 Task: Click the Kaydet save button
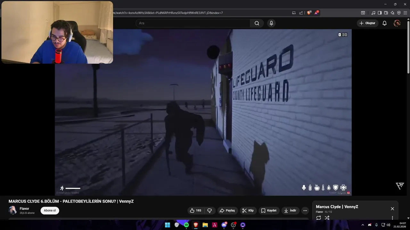269,211
